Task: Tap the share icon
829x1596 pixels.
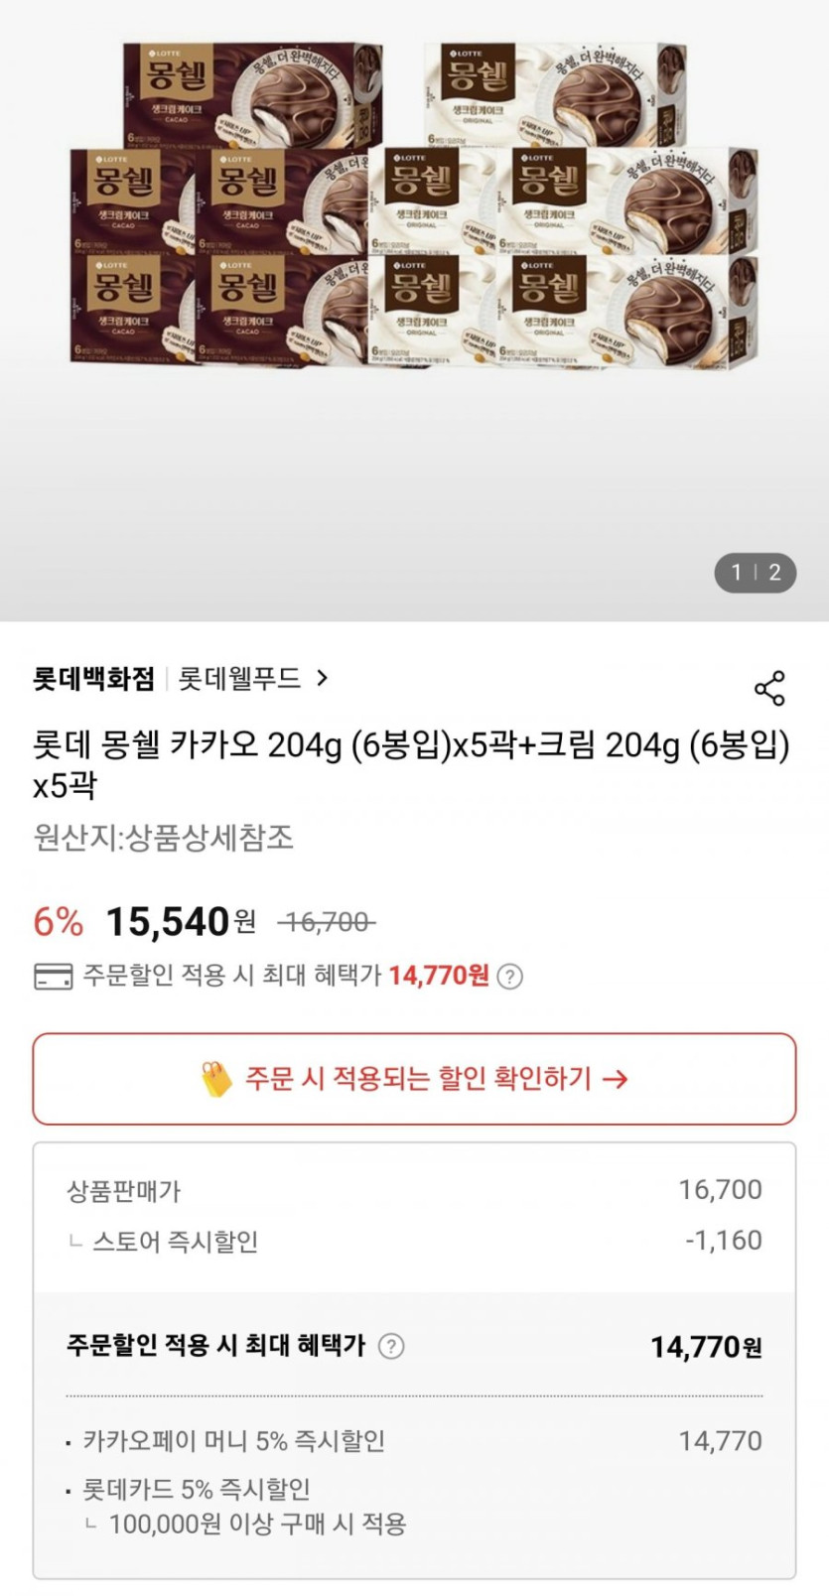Action: click(x=769, y=688)
